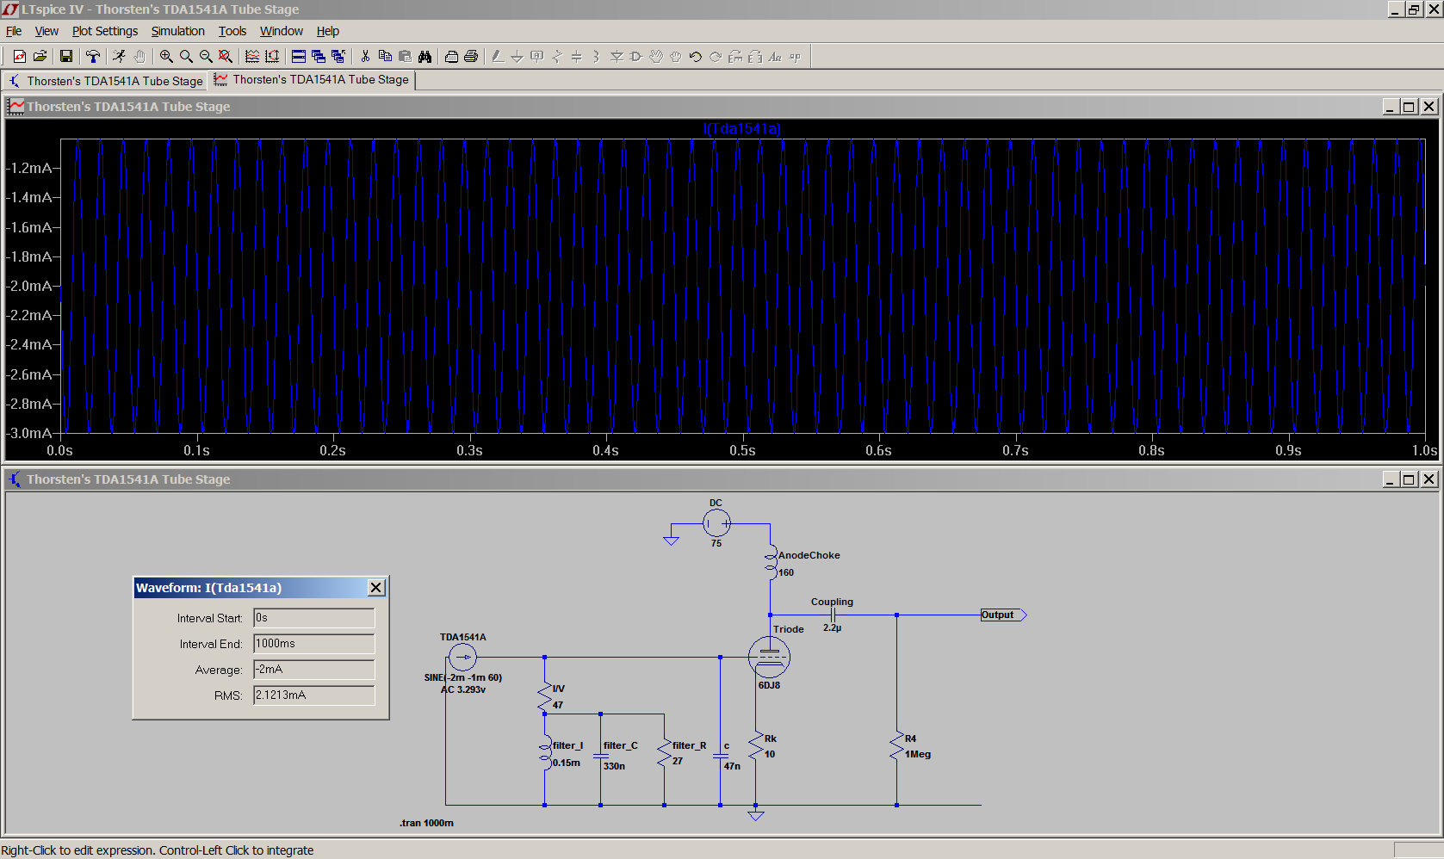1444x859 pixels.
Task: Select the Cut scissors tool
Action: click(x=365, y=57)
